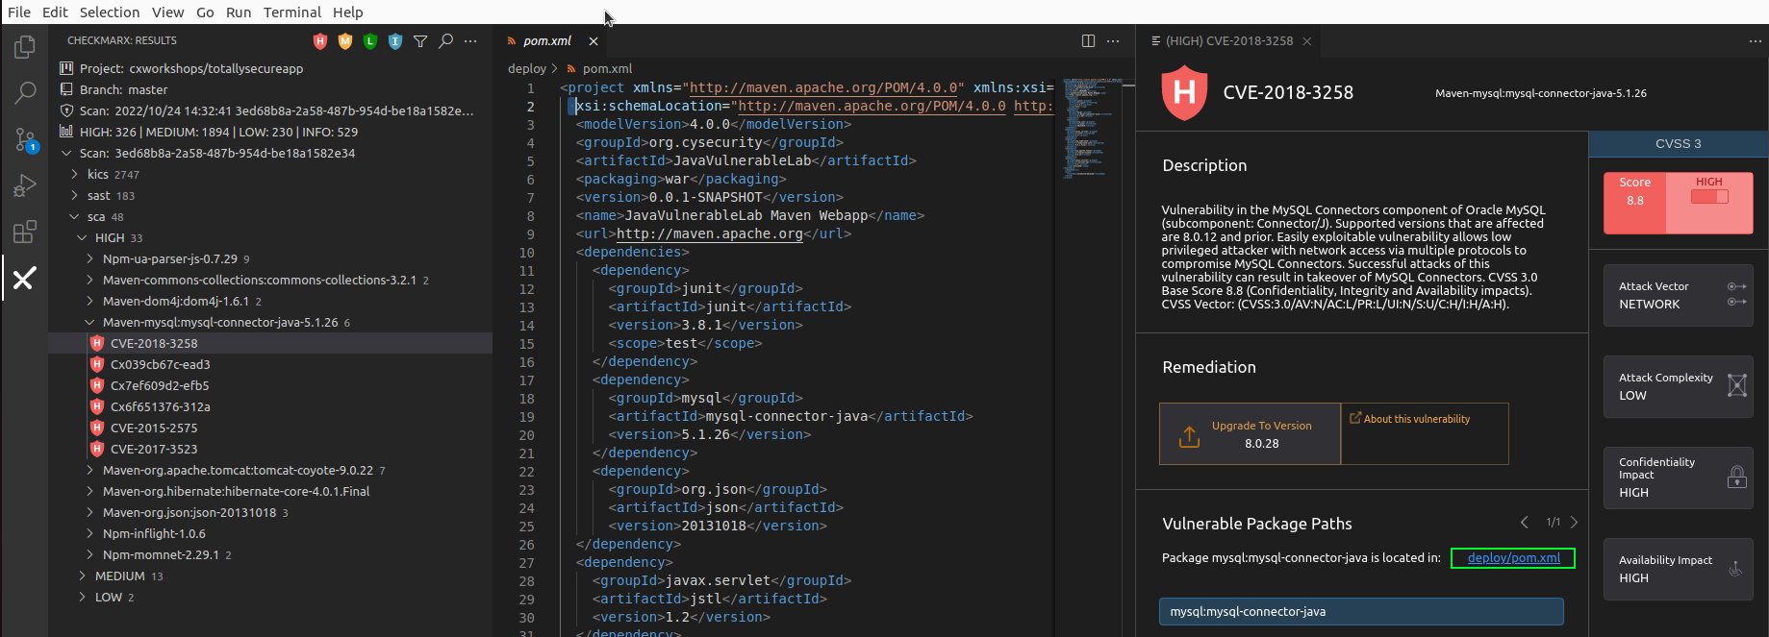Toggle the High severity filter
Image resolution: width=1769 pixels, height=637 pixels.
pos(320,41)
